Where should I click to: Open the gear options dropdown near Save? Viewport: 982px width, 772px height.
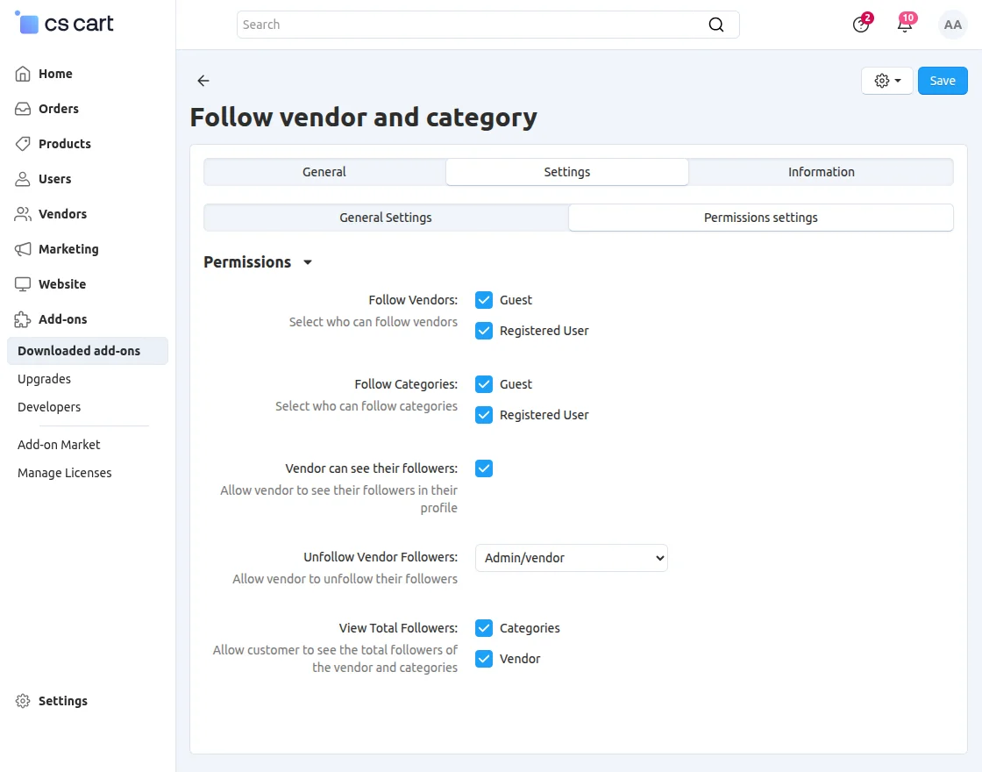tap(886, 81)
